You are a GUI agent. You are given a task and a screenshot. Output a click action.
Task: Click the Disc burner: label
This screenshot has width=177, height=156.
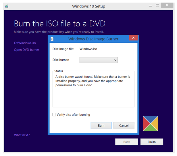(x=61, y=60)
